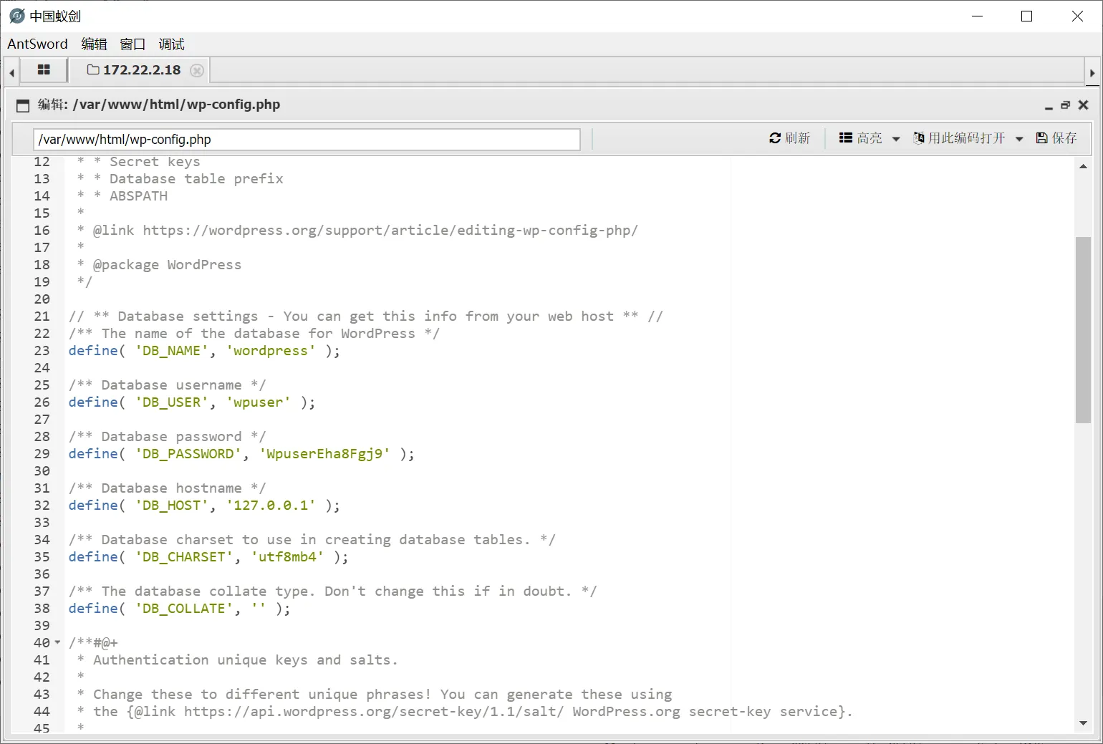Open the 窗口 menu

(133, 44)
